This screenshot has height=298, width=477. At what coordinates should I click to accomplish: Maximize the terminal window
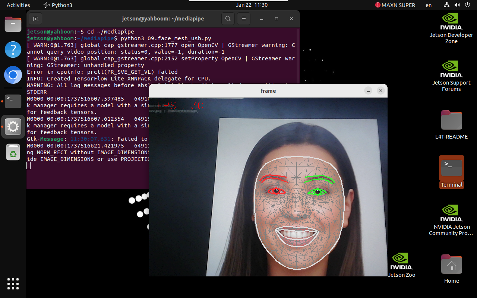tap(277, 19)
